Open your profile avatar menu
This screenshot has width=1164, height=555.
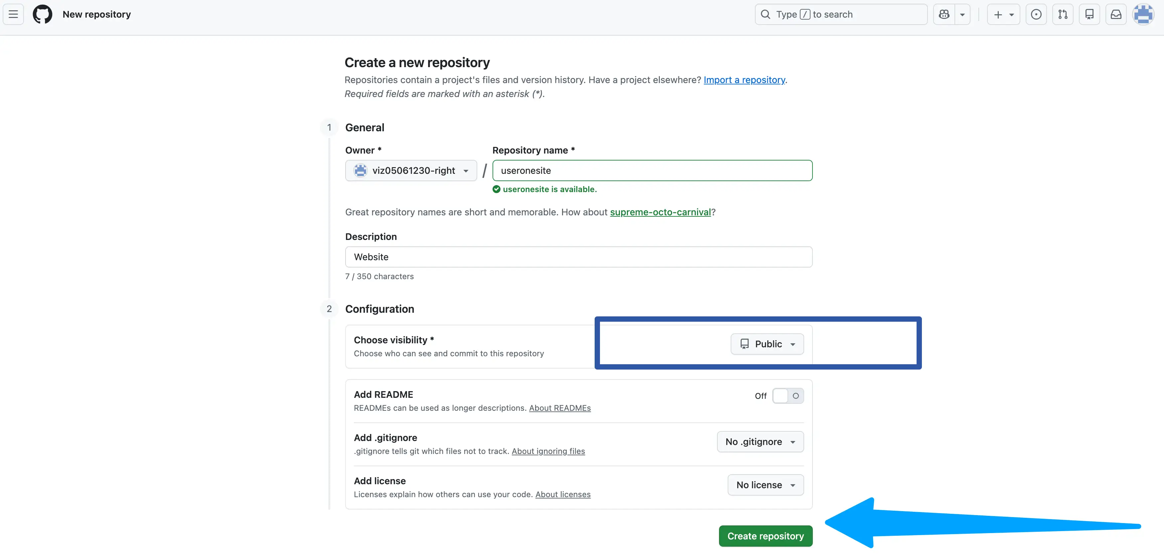(x=1144, y=14)
